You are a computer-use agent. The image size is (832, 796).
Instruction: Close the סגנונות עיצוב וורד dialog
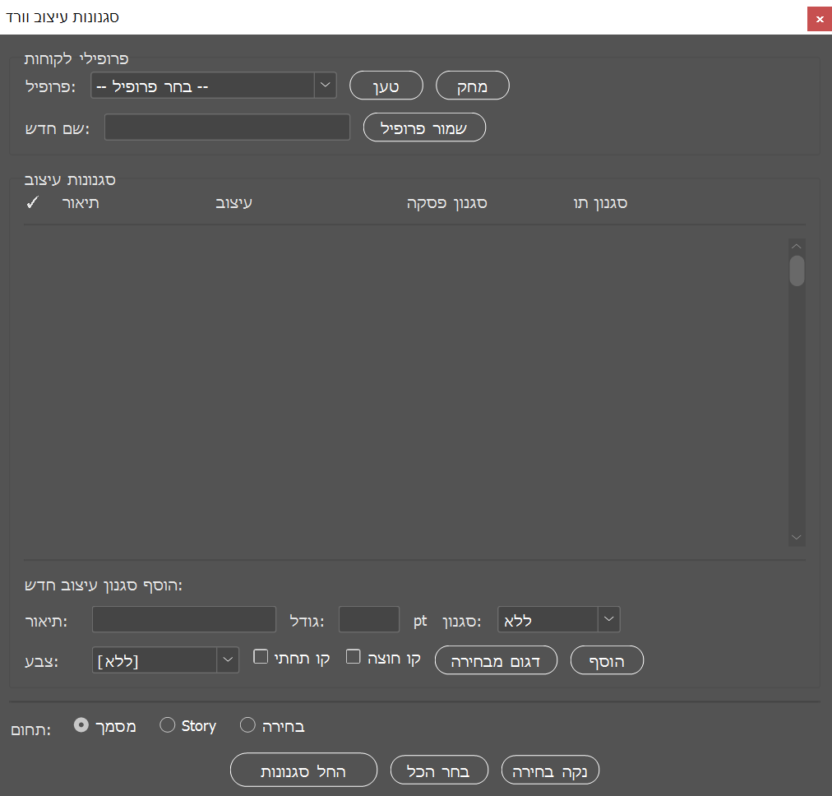pos(819,18)
